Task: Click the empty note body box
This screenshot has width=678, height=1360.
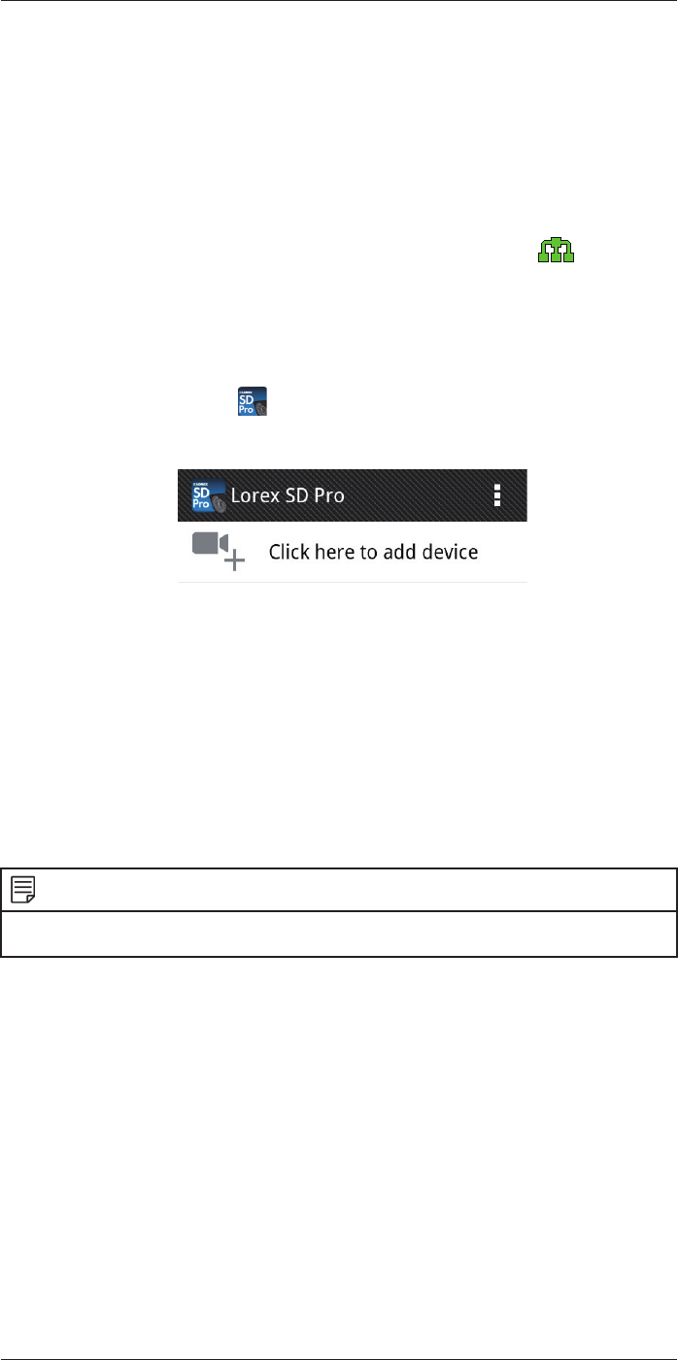Action: pos(339,934)
